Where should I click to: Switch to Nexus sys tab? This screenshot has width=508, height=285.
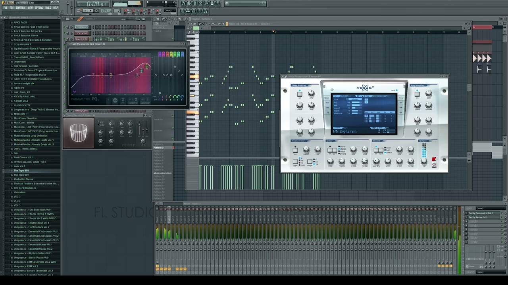(x=401, y=112)
